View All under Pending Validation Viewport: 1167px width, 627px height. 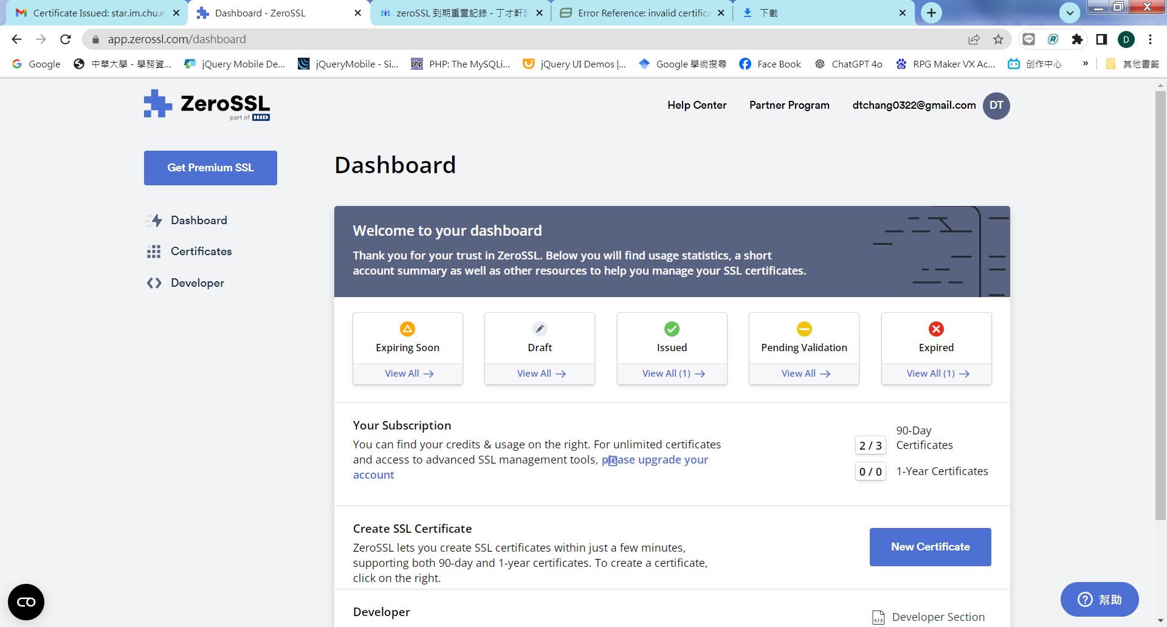coord(805,374)
